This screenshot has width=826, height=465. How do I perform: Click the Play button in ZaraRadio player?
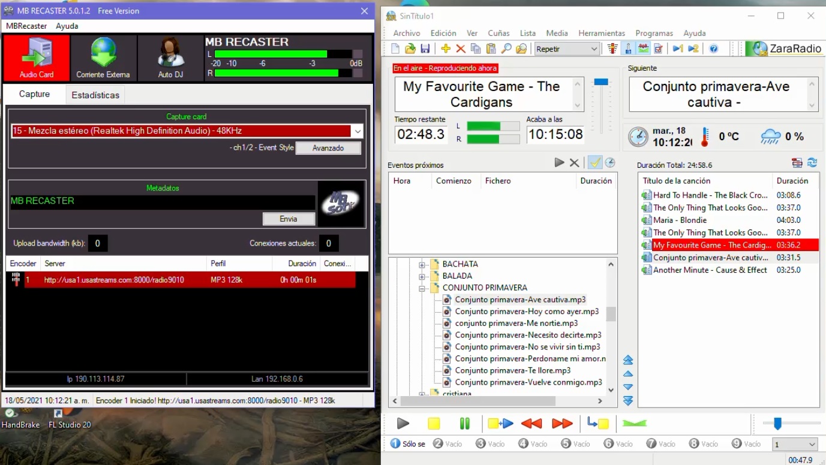[403, 424]
